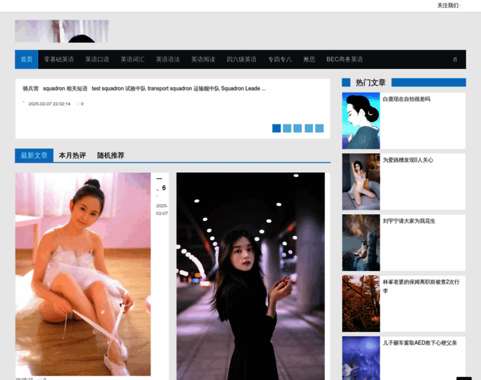
Task: Click thumbnail for 为爱跳槽发现0人关心
Action: coord(361,182)
